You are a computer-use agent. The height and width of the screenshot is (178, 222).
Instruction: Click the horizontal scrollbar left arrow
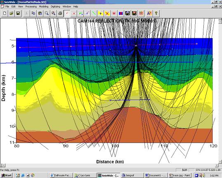pos(4,165)
